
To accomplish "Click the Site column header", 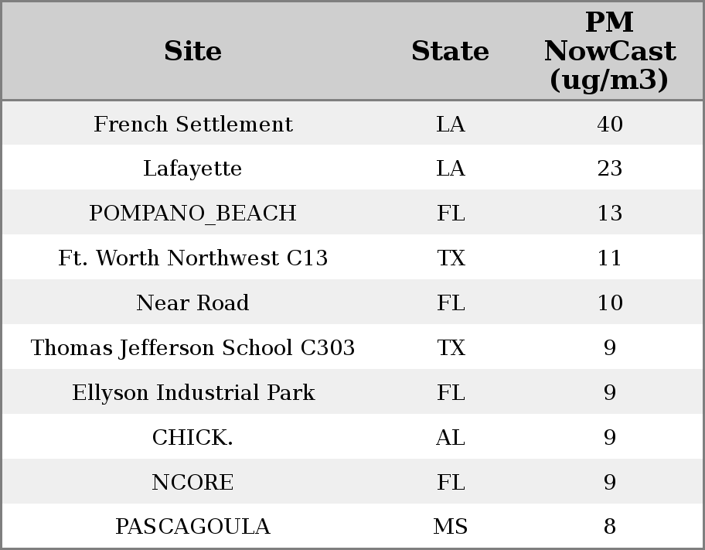I will pyautogui.click(x=192, y=51).
